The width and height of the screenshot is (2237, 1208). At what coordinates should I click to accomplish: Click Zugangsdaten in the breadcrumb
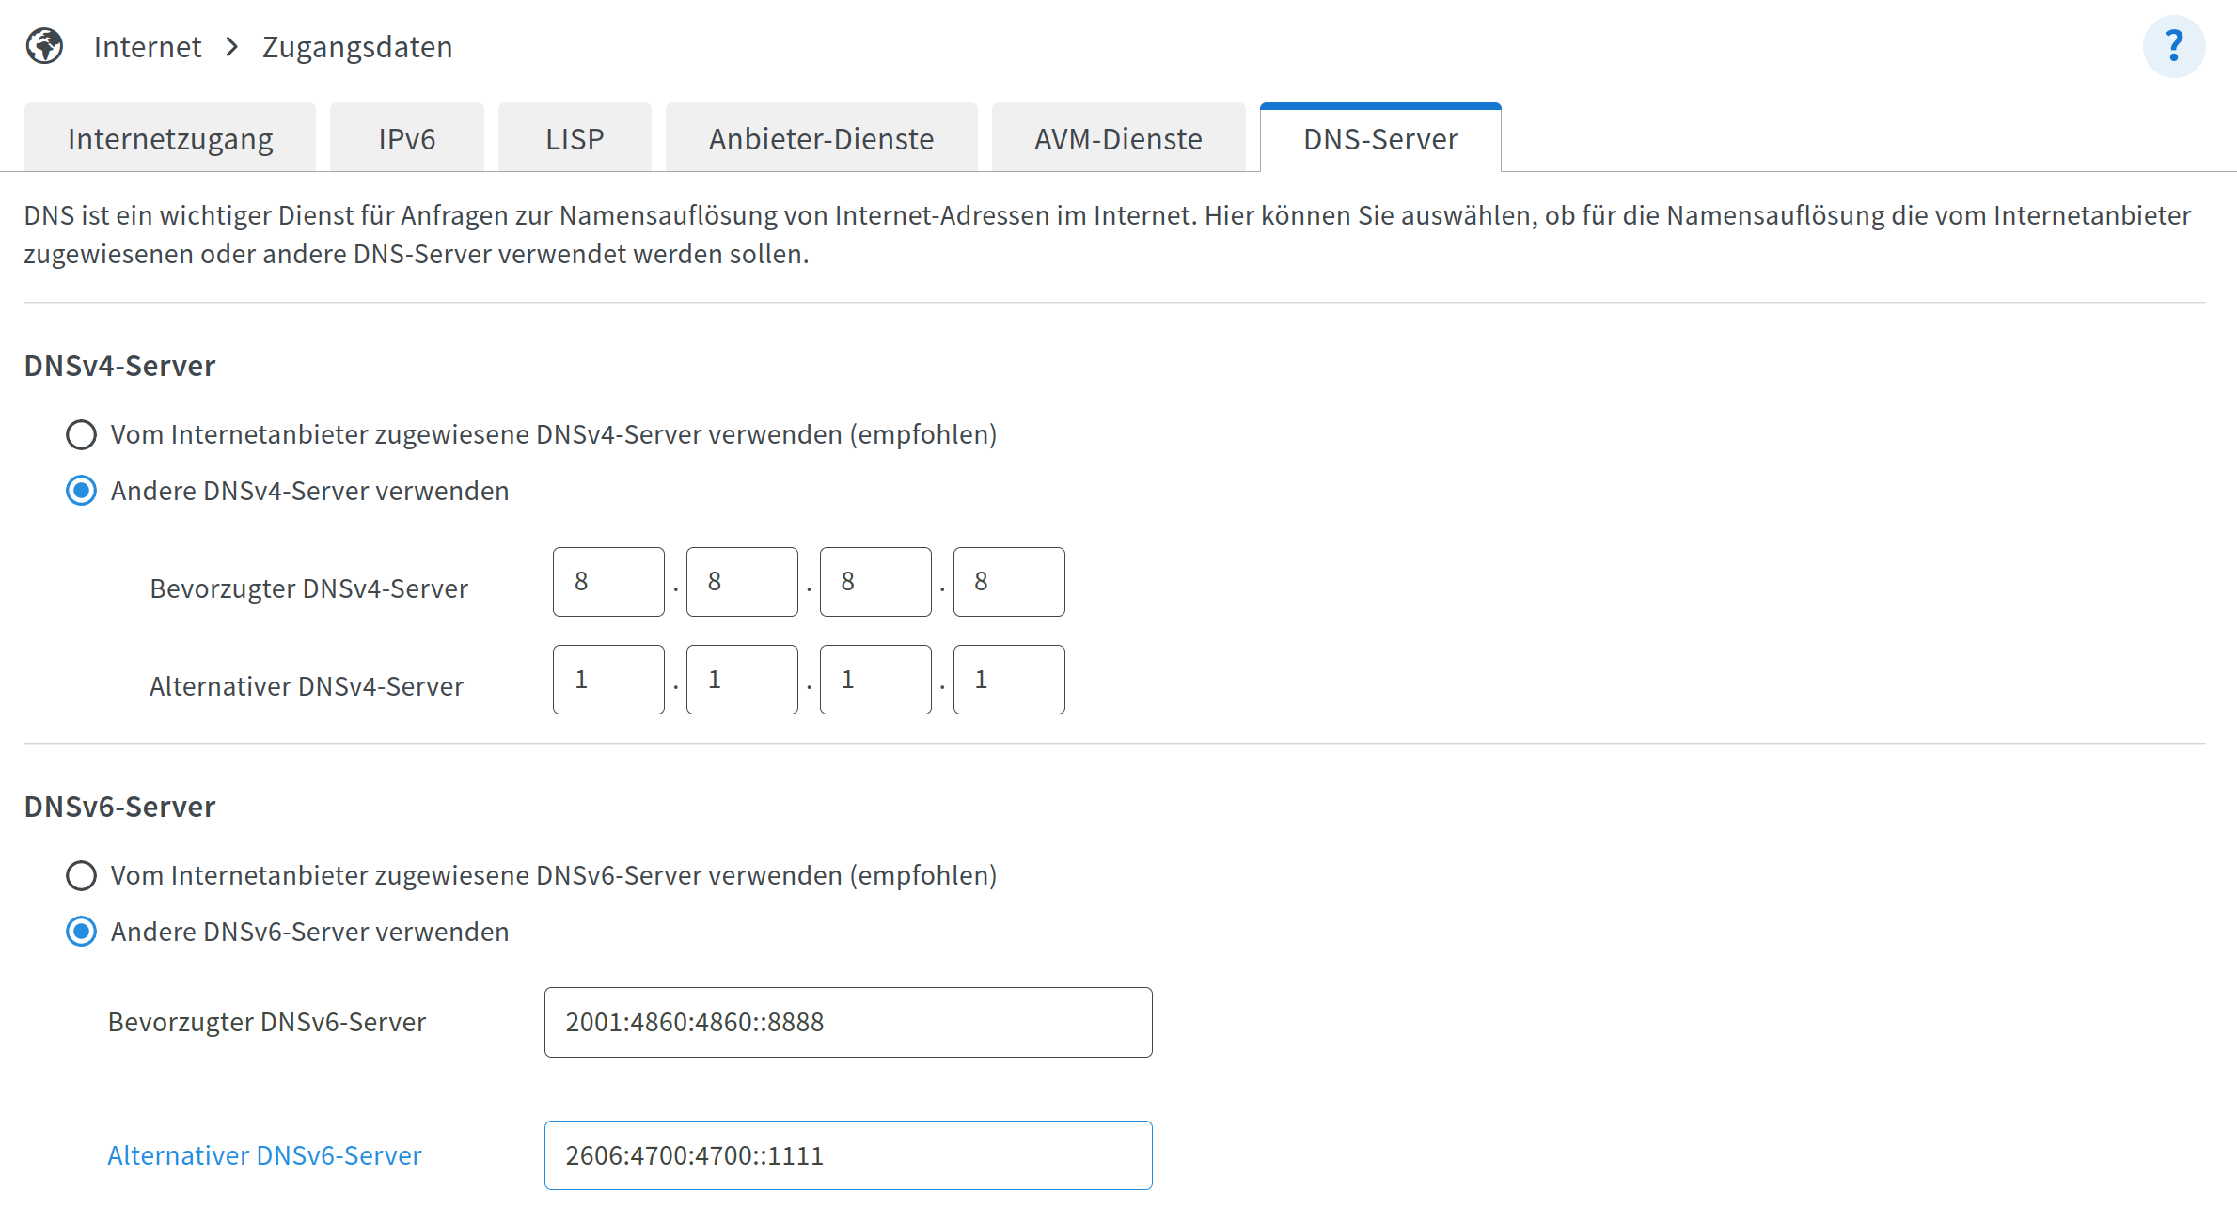tap(357, 47)
